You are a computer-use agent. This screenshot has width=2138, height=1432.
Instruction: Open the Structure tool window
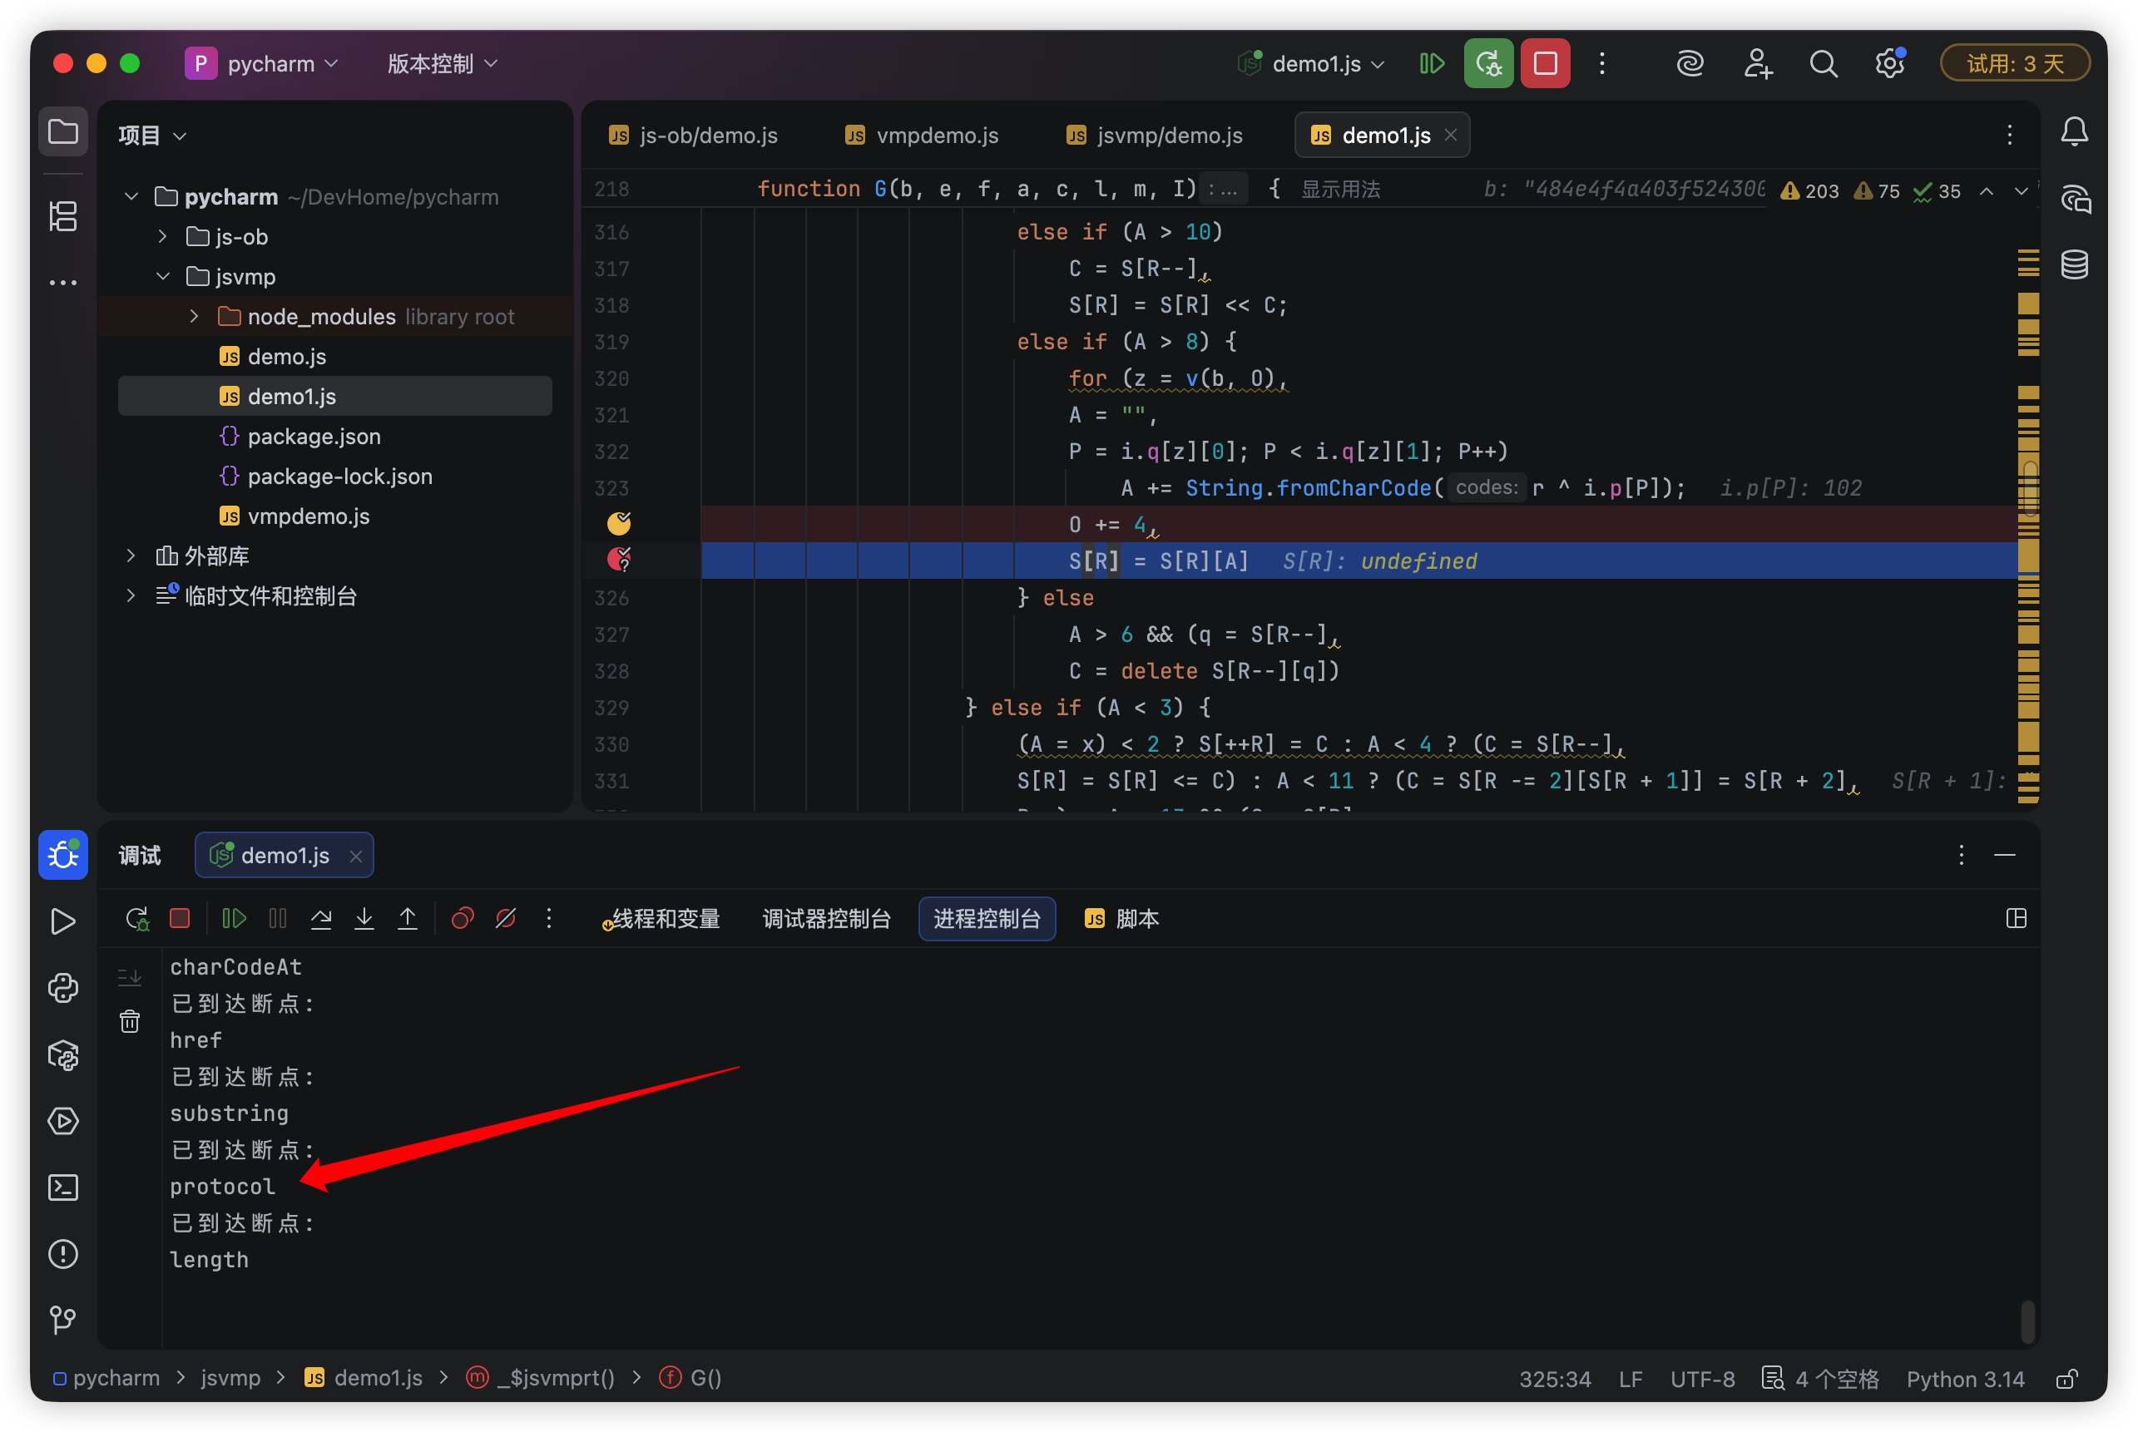[63, 216]
